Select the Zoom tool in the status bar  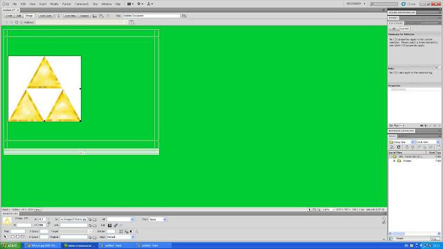(318, 210)
